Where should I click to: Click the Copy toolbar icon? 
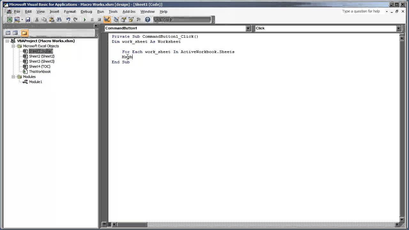click(x=44, y=20)
